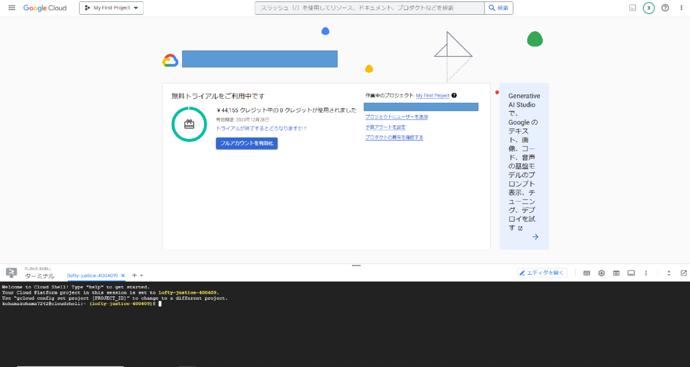Click the arrow on Generative AI card
The width and height of the screenshot is (690, 367).
click(x=535, y=237)
